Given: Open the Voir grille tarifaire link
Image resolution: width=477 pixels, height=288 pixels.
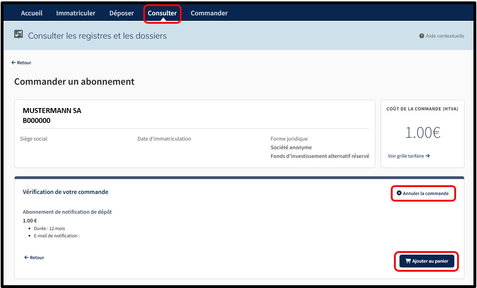Looking at the screenshot, I should click(x=406, y=156).
